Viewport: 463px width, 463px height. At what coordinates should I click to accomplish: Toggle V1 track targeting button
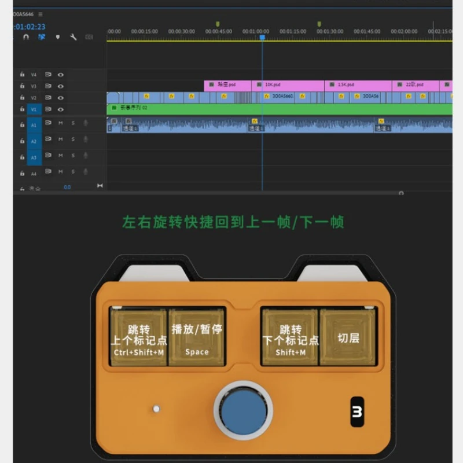34,109
